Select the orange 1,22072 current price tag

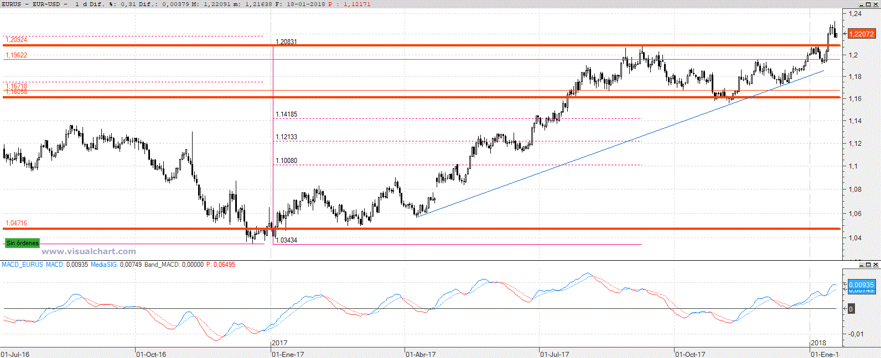click(x=861, y=34)
